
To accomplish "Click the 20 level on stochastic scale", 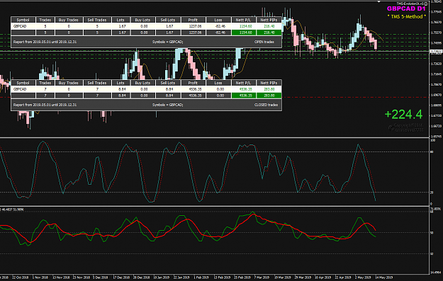I will (432, 193).
